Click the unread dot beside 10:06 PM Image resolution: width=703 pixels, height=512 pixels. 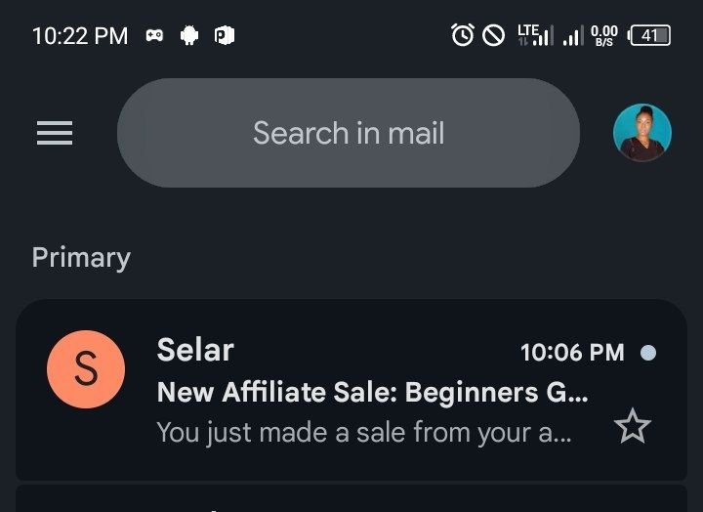648,353
